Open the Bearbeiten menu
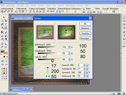Image resolution: width=126 pixels, height=95 pixels. (11, 6)
